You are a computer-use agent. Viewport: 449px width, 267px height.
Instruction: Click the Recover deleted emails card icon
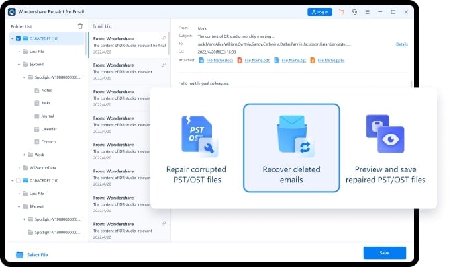pos(295,136)
